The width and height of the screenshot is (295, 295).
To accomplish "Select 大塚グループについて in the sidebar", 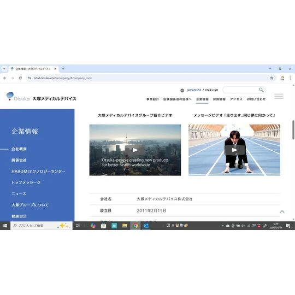I will pos(30,205).
